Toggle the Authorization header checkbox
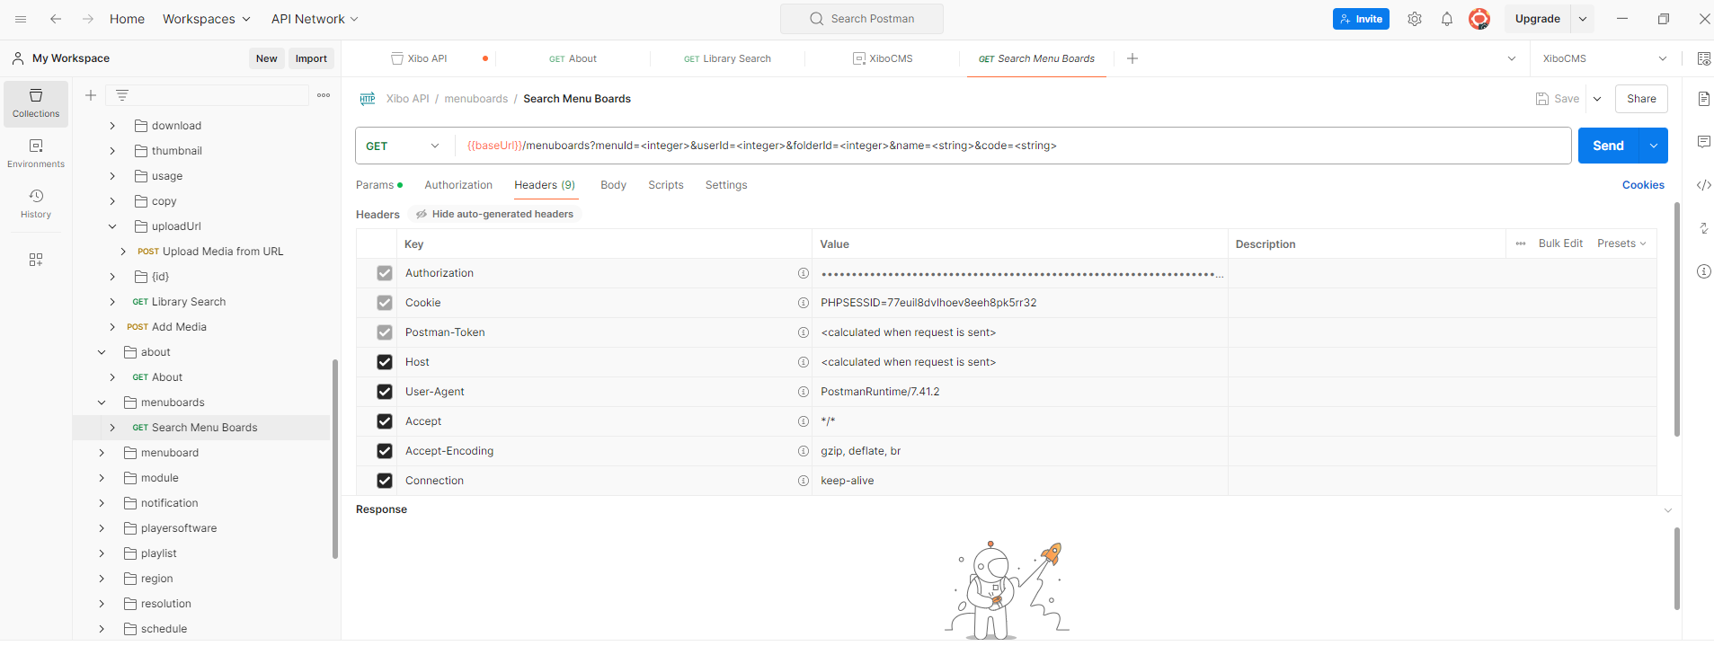 [385, 273]
